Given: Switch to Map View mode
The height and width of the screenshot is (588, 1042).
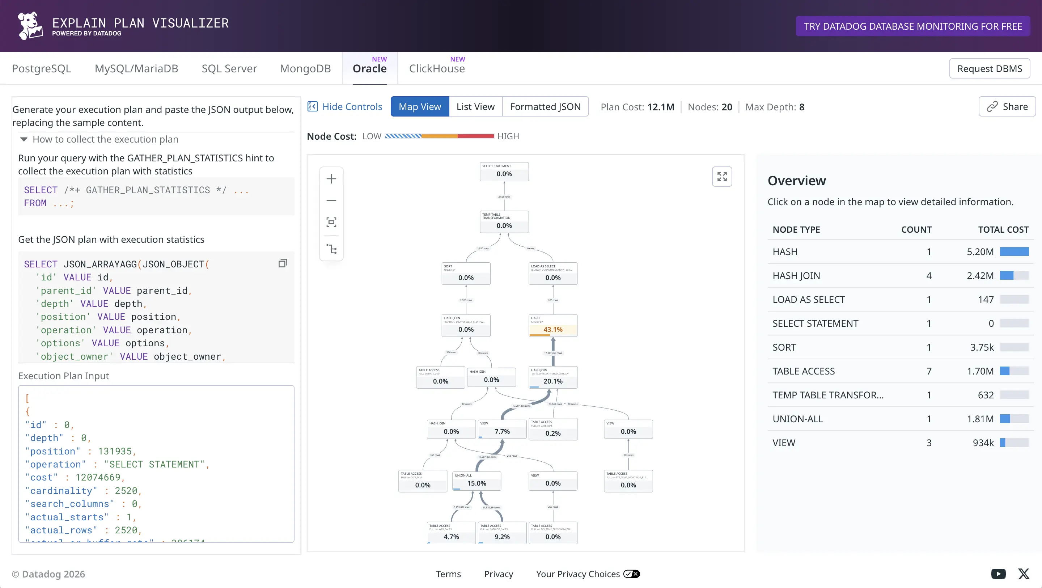Looking at the screenshot, I should [x=419, y=107].
